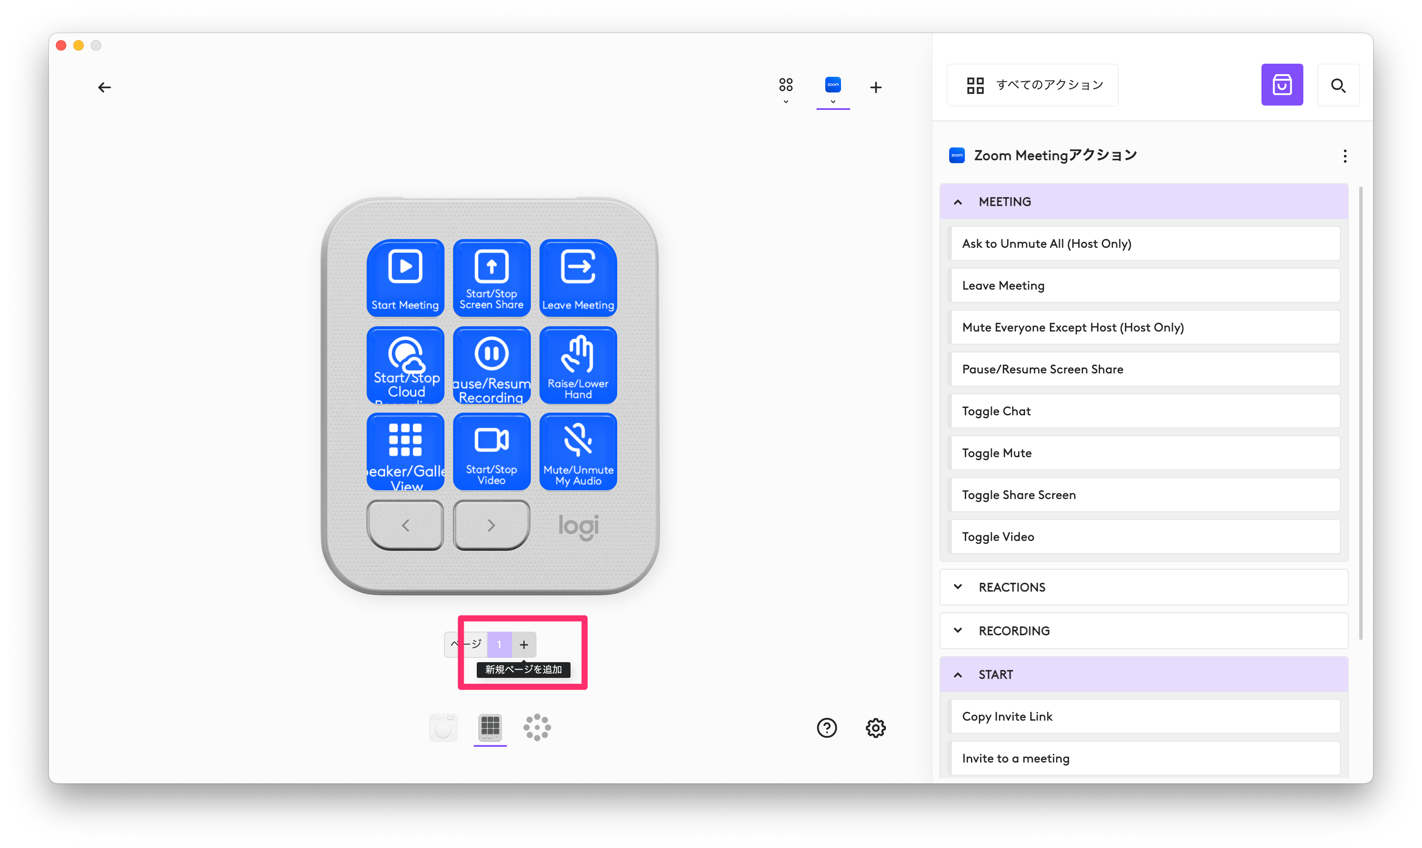Expand the REACTIONS section
The width and height of the screenshot is (1422, 848).
[958, 587]
